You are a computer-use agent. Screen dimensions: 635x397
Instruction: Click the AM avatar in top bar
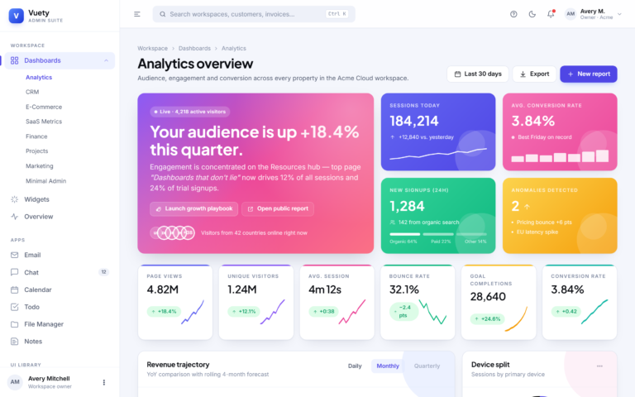[x=571, y=14]
